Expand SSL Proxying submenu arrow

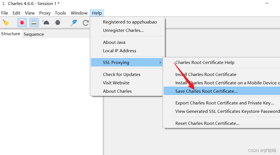coord(160,63)
